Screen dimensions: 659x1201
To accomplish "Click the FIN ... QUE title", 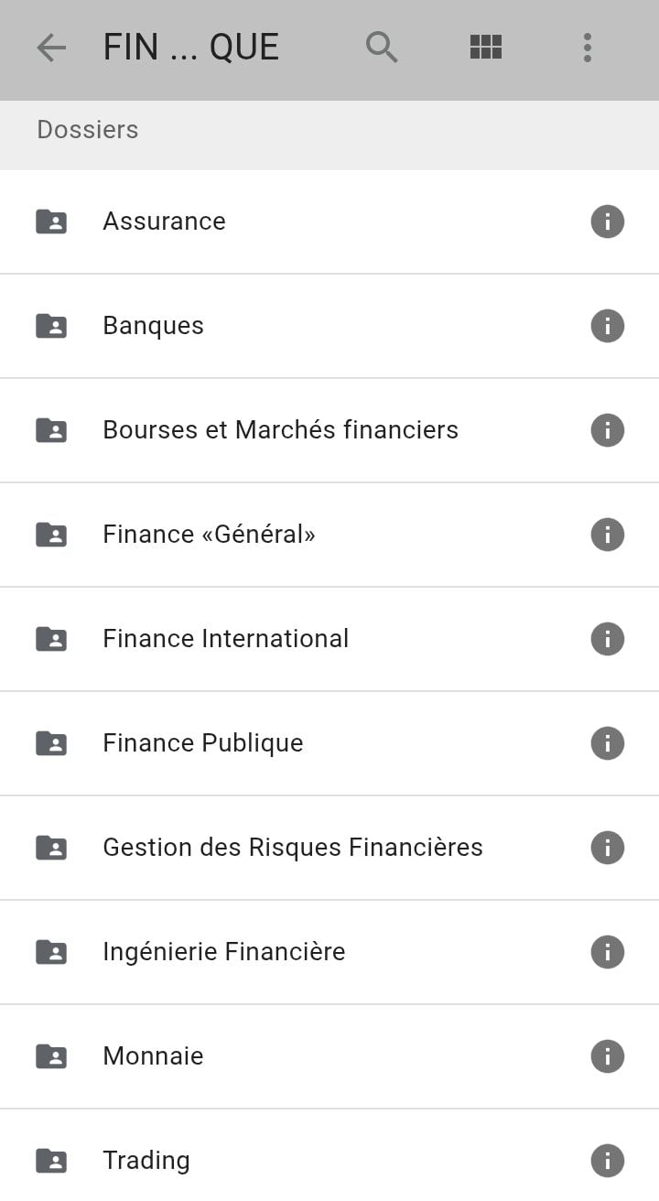I will (x=191, y=48).
